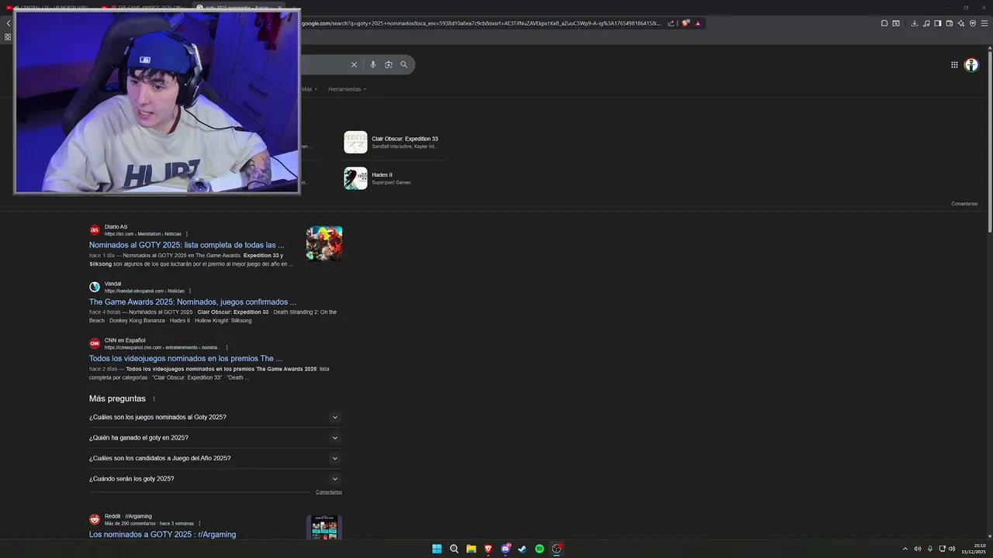Image resolution: width=993 pixels, height=558 pixels.
Task: Open Brave Shields lion icon
Action: pos(686,23)
